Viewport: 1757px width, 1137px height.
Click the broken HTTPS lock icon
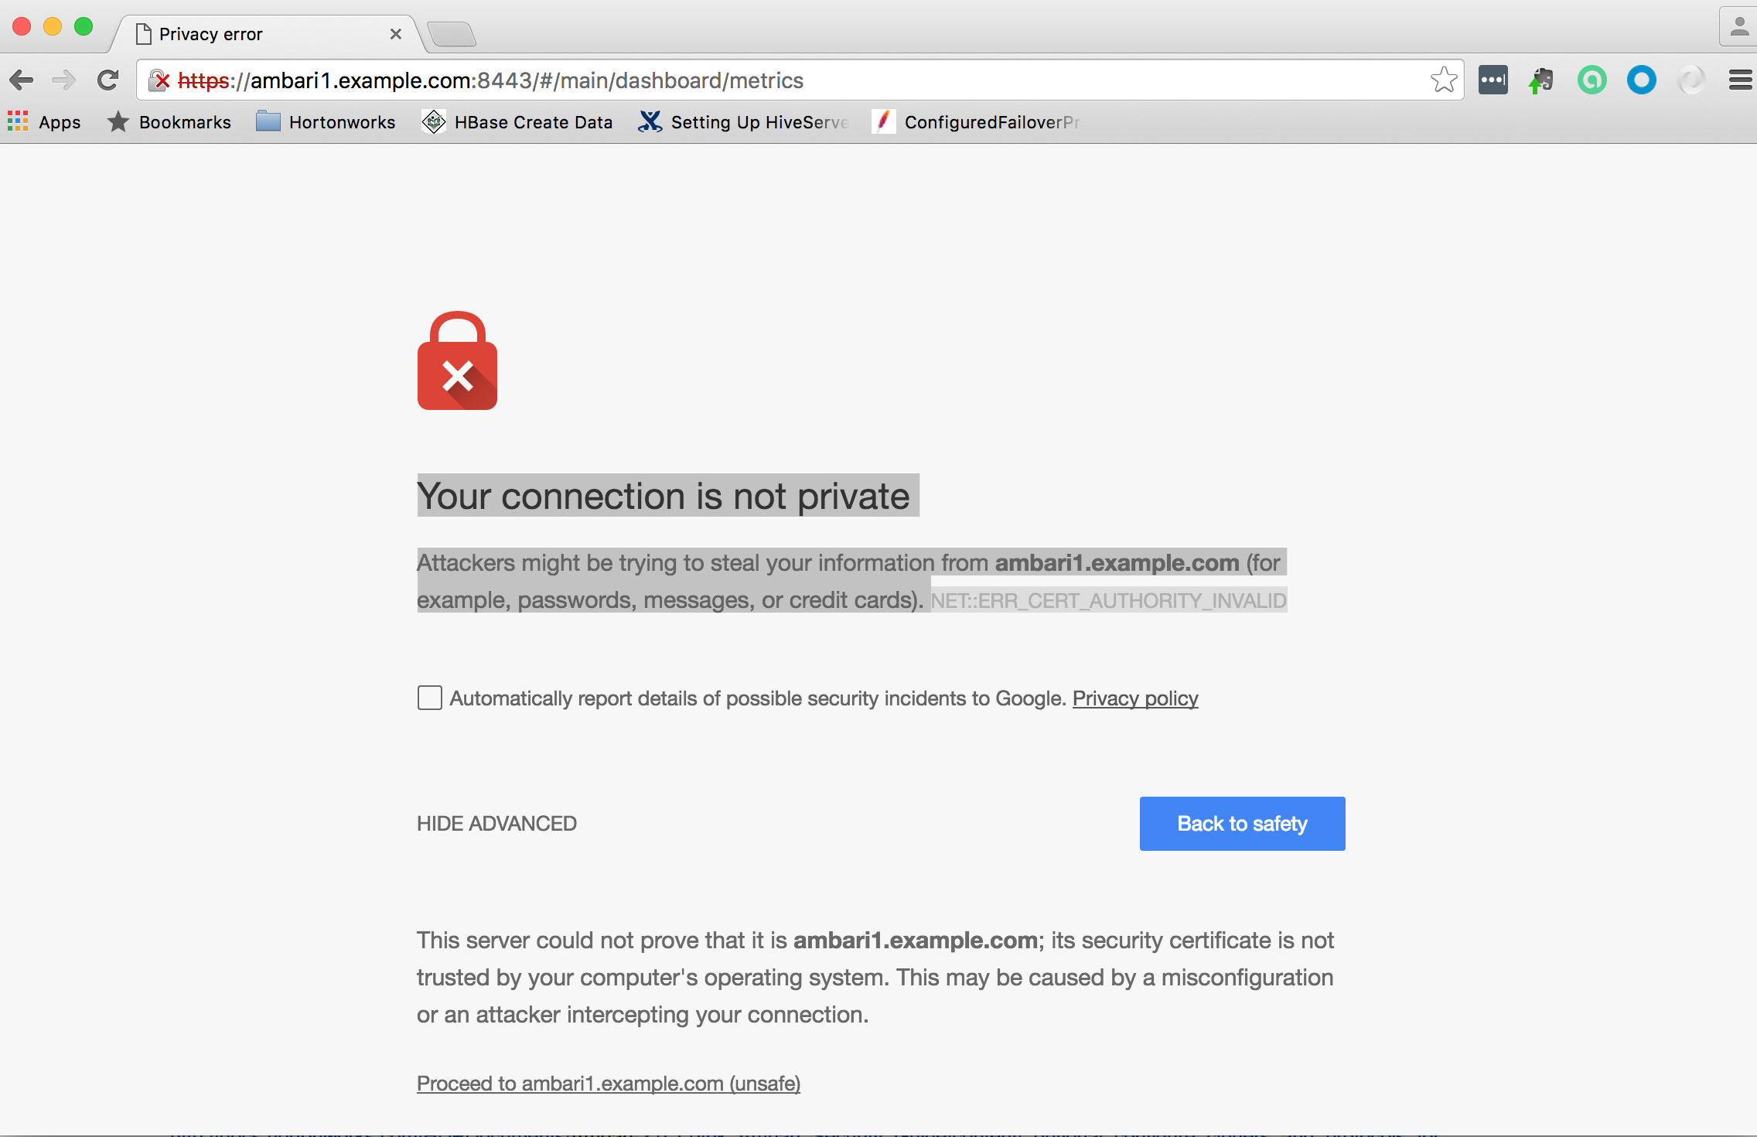[x=159, y=80]
